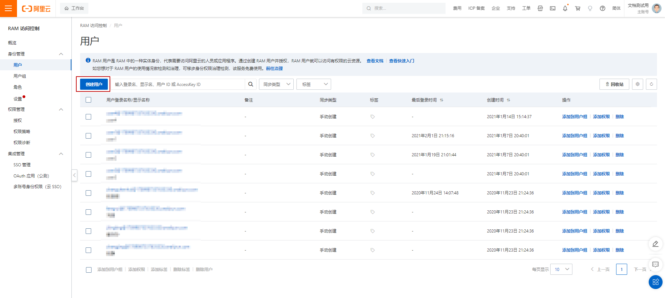The width and height of the screenshot is (665, 298).
Task: Collapse the 集成管理 sidebar section
Action: tap(61, 154)
